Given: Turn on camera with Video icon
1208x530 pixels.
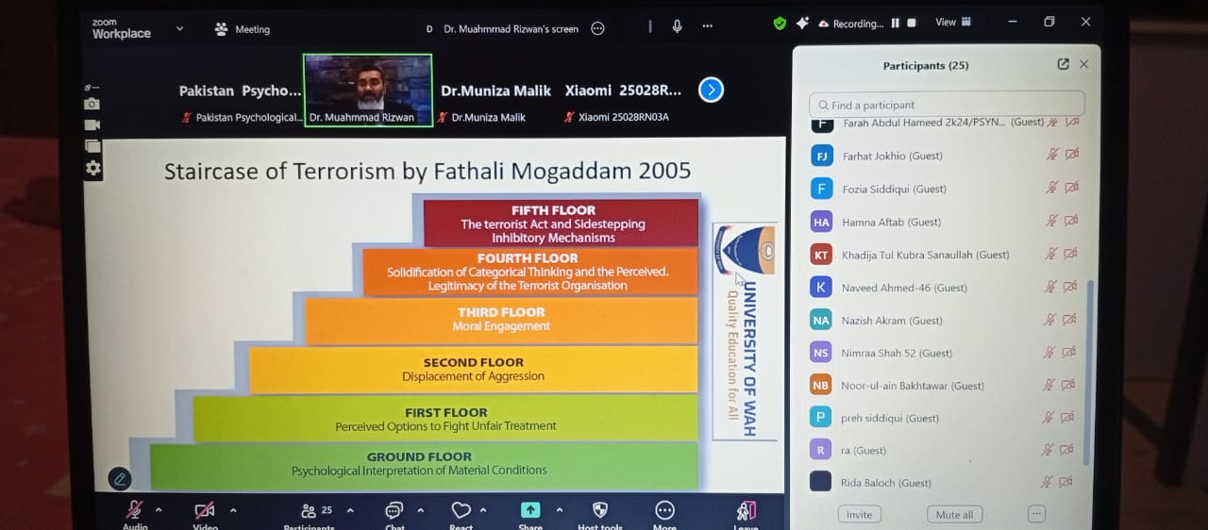Looking at the screenshot, I should pos(204,510).
